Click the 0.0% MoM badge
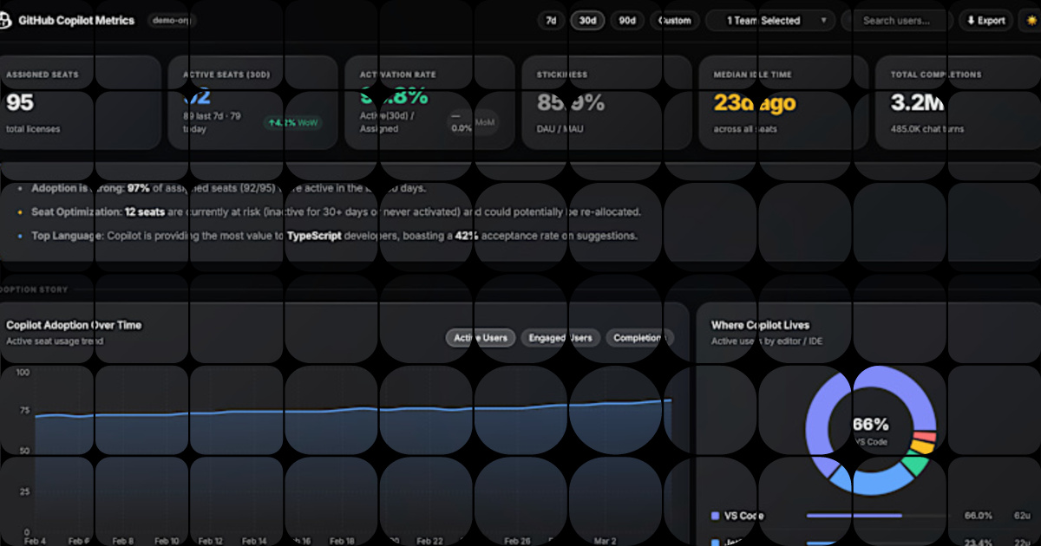 pyautogui.click(x=474, y=123)
